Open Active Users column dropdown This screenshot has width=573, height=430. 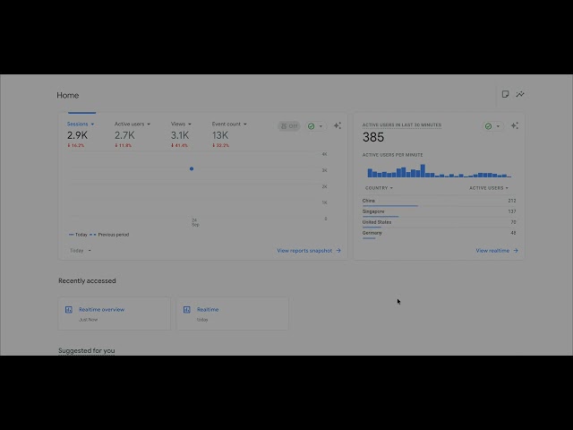pyautogui.click(x=489, y=188)
